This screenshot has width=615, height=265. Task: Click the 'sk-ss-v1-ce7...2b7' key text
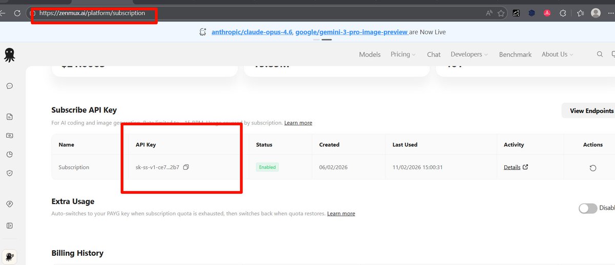[x=157, y=167]
